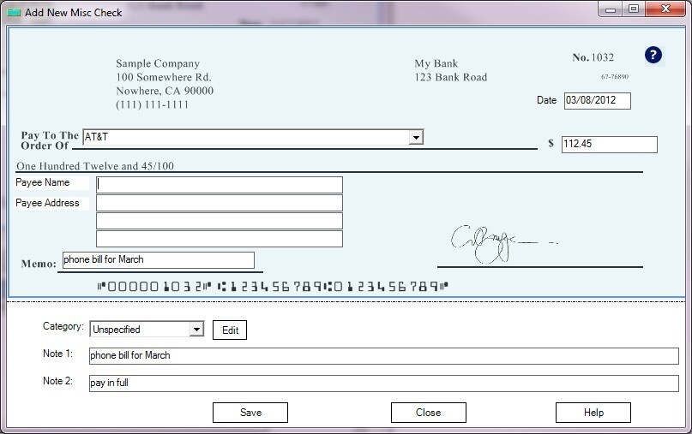Click the Date field showing 03/08/2012
Screen dimensions: 692x434
coord(597,101)
